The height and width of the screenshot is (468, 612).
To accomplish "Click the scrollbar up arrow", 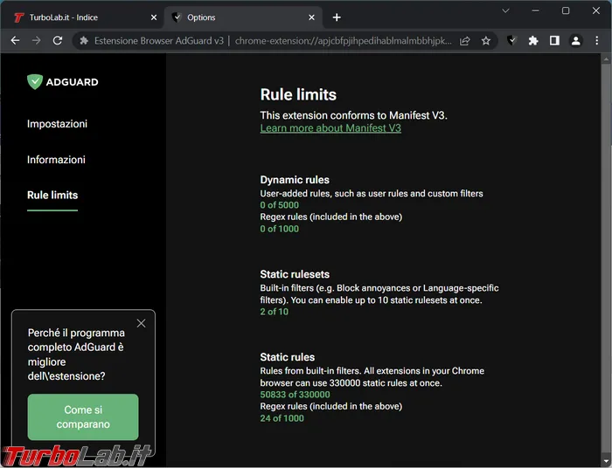I will [606, 59].
